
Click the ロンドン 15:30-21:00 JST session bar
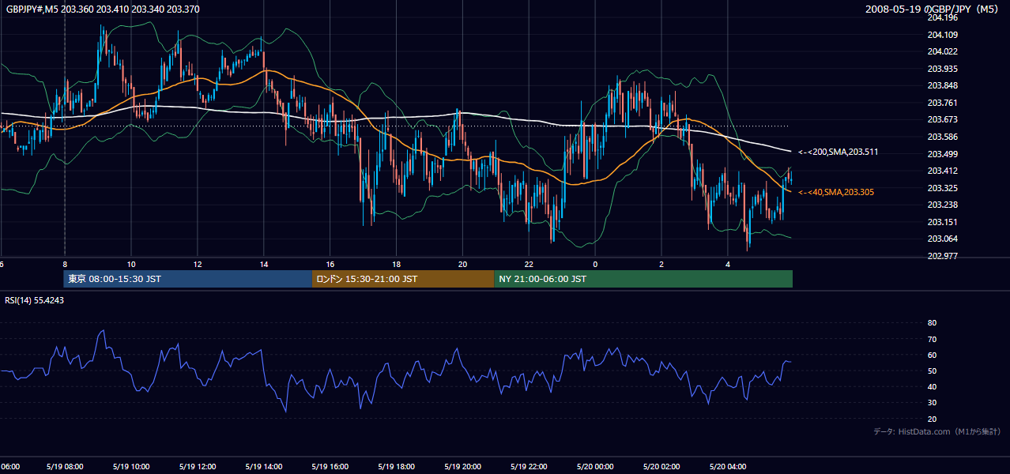click(x=403, y=279)
